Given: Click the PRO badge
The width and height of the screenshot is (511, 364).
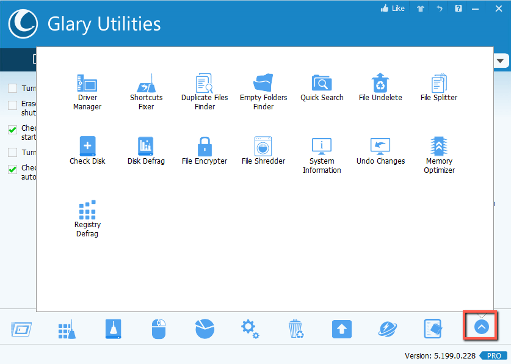Looking at the screenshot, I should tap(494, 356).
